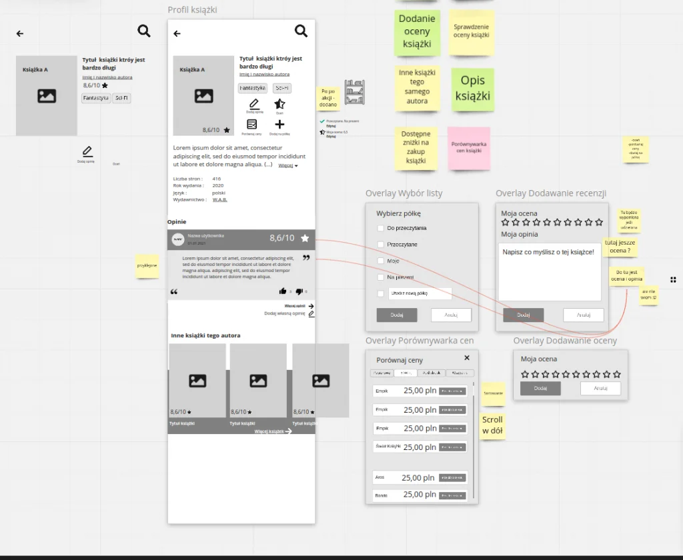683x560 pixels.
Task: Click Anuluj button in Dodawanie oceny overlay
Action: coord(601,388)
